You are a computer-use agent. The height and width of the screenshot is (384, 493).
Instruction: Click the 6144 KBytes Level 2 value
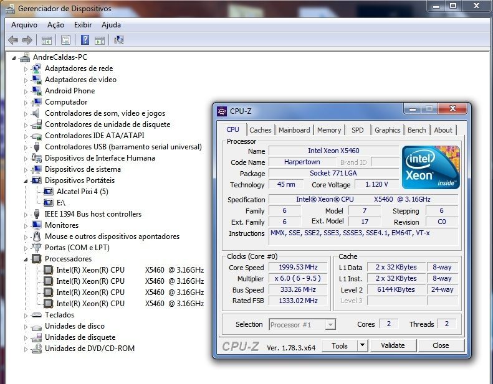[x=396, y=289]
